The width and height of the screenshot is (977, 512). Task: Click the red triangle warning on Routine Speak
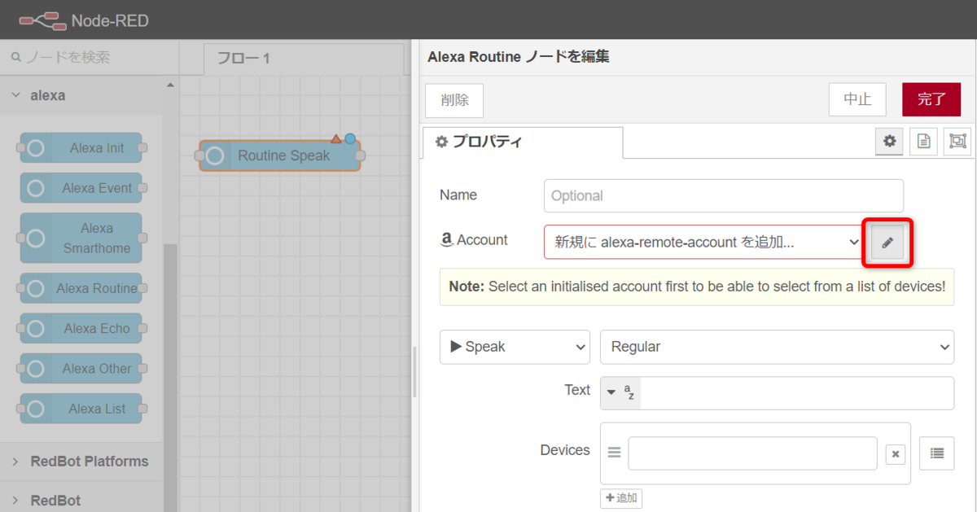(336, 138)
